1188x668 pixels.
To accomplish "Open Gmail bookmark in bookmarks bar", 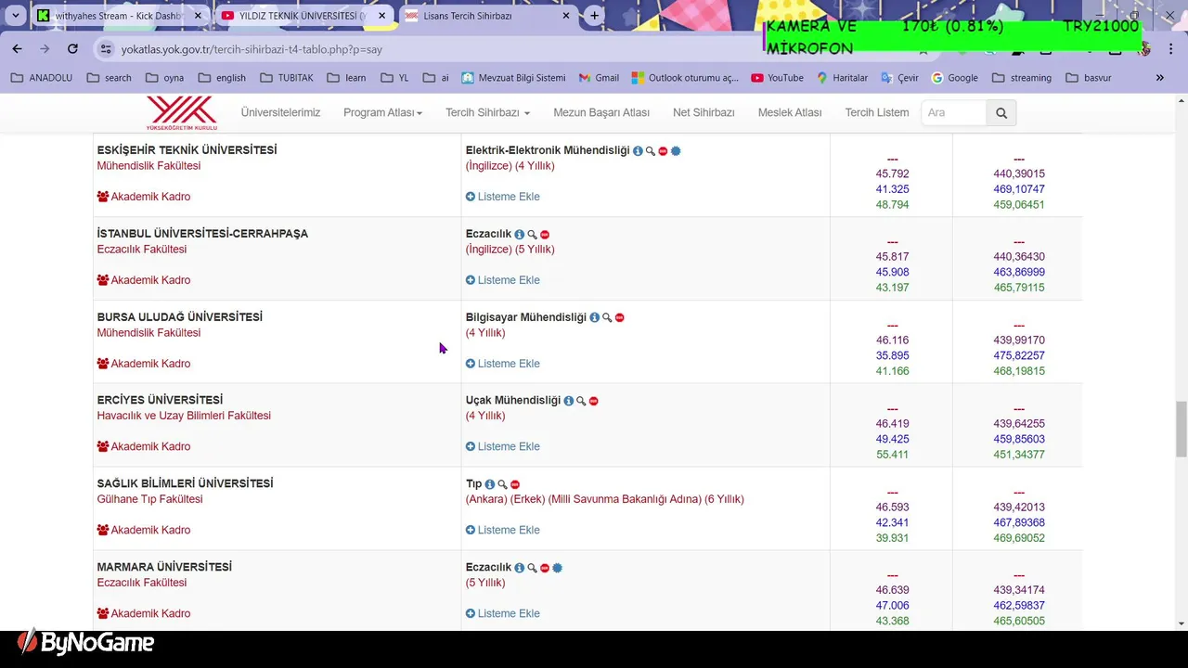I will [599, 78].
